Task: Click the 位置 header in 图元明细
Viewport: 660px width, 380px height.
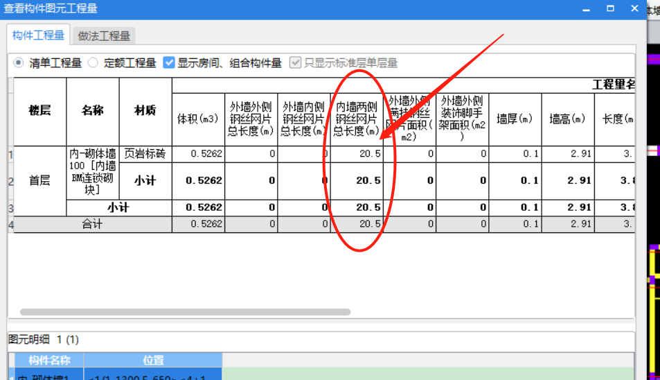Action: [153, 360]
